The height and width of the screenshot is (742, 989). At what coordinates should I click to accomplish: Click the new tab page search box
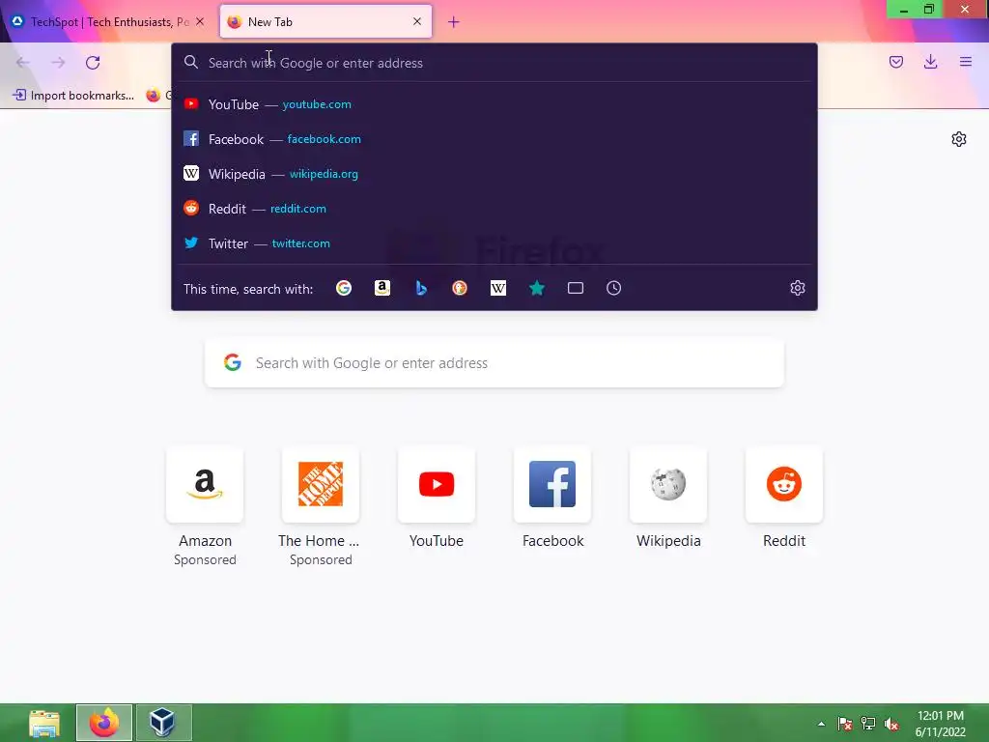[x=494, y=363]
